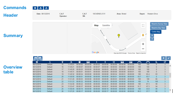Select the table row for survey 22
This screenshot has height=94, width=173.
[101, 81]
